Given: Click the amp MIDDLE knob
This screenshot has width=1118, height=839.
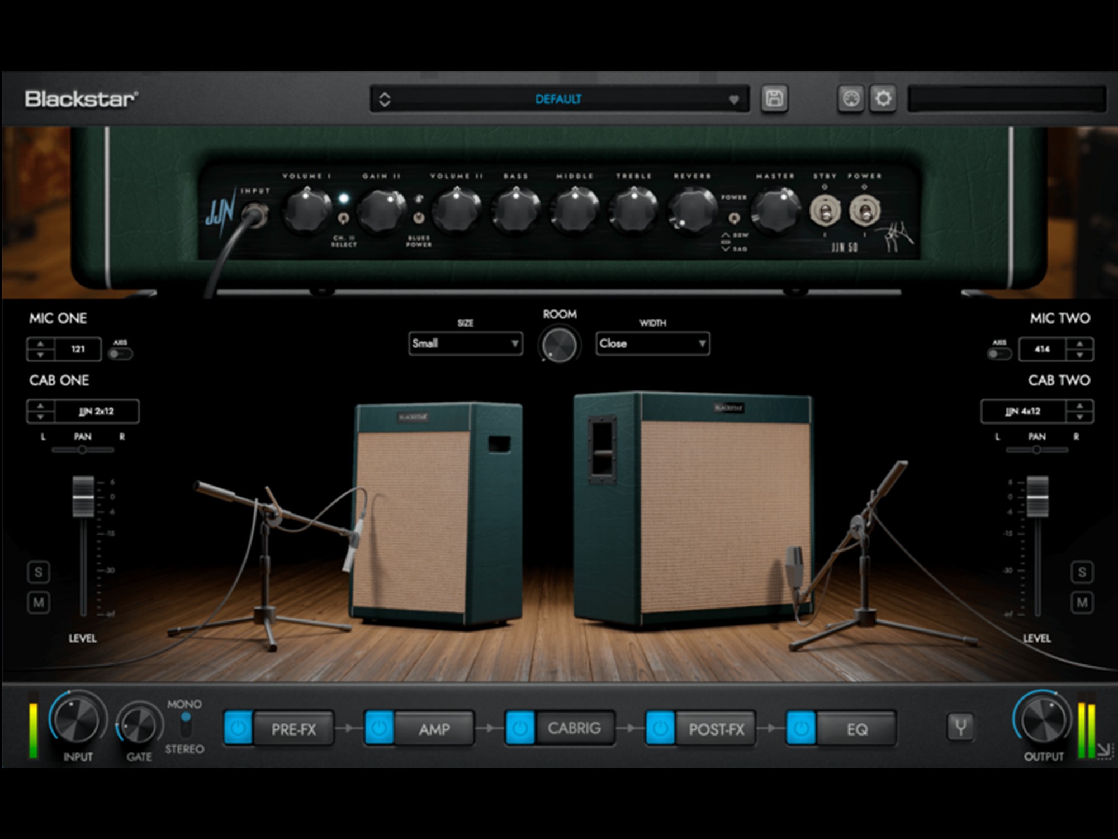Looking at the screenshot, I should tap(575, 210).
